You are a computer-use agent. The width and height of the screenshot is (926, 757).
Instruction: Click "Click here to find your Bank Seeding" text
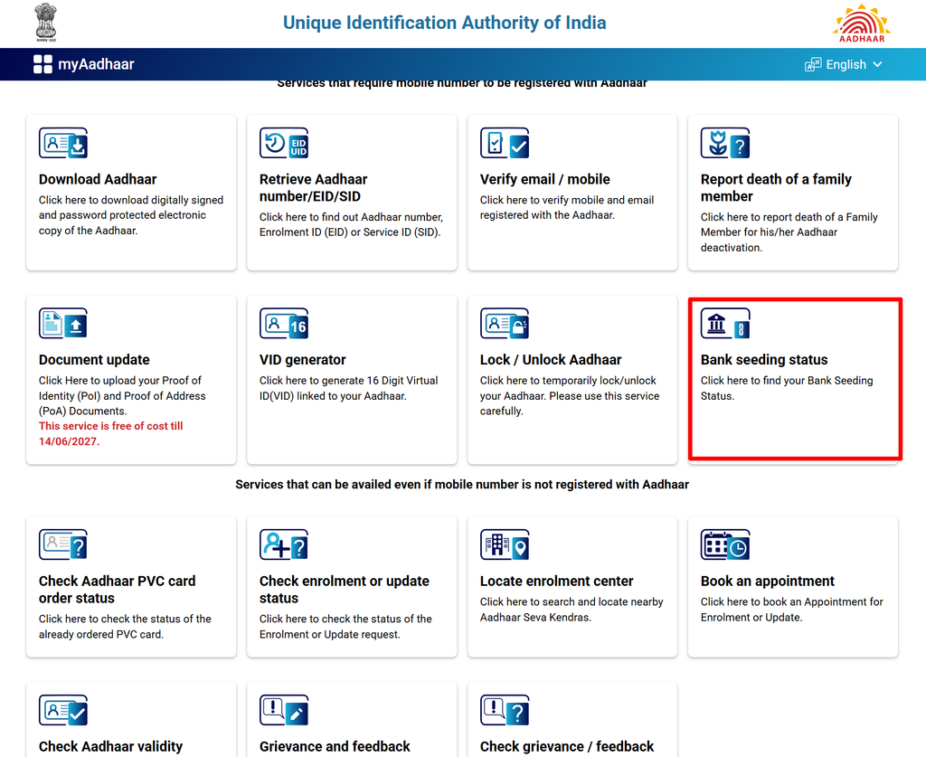(x=787, y=381)
